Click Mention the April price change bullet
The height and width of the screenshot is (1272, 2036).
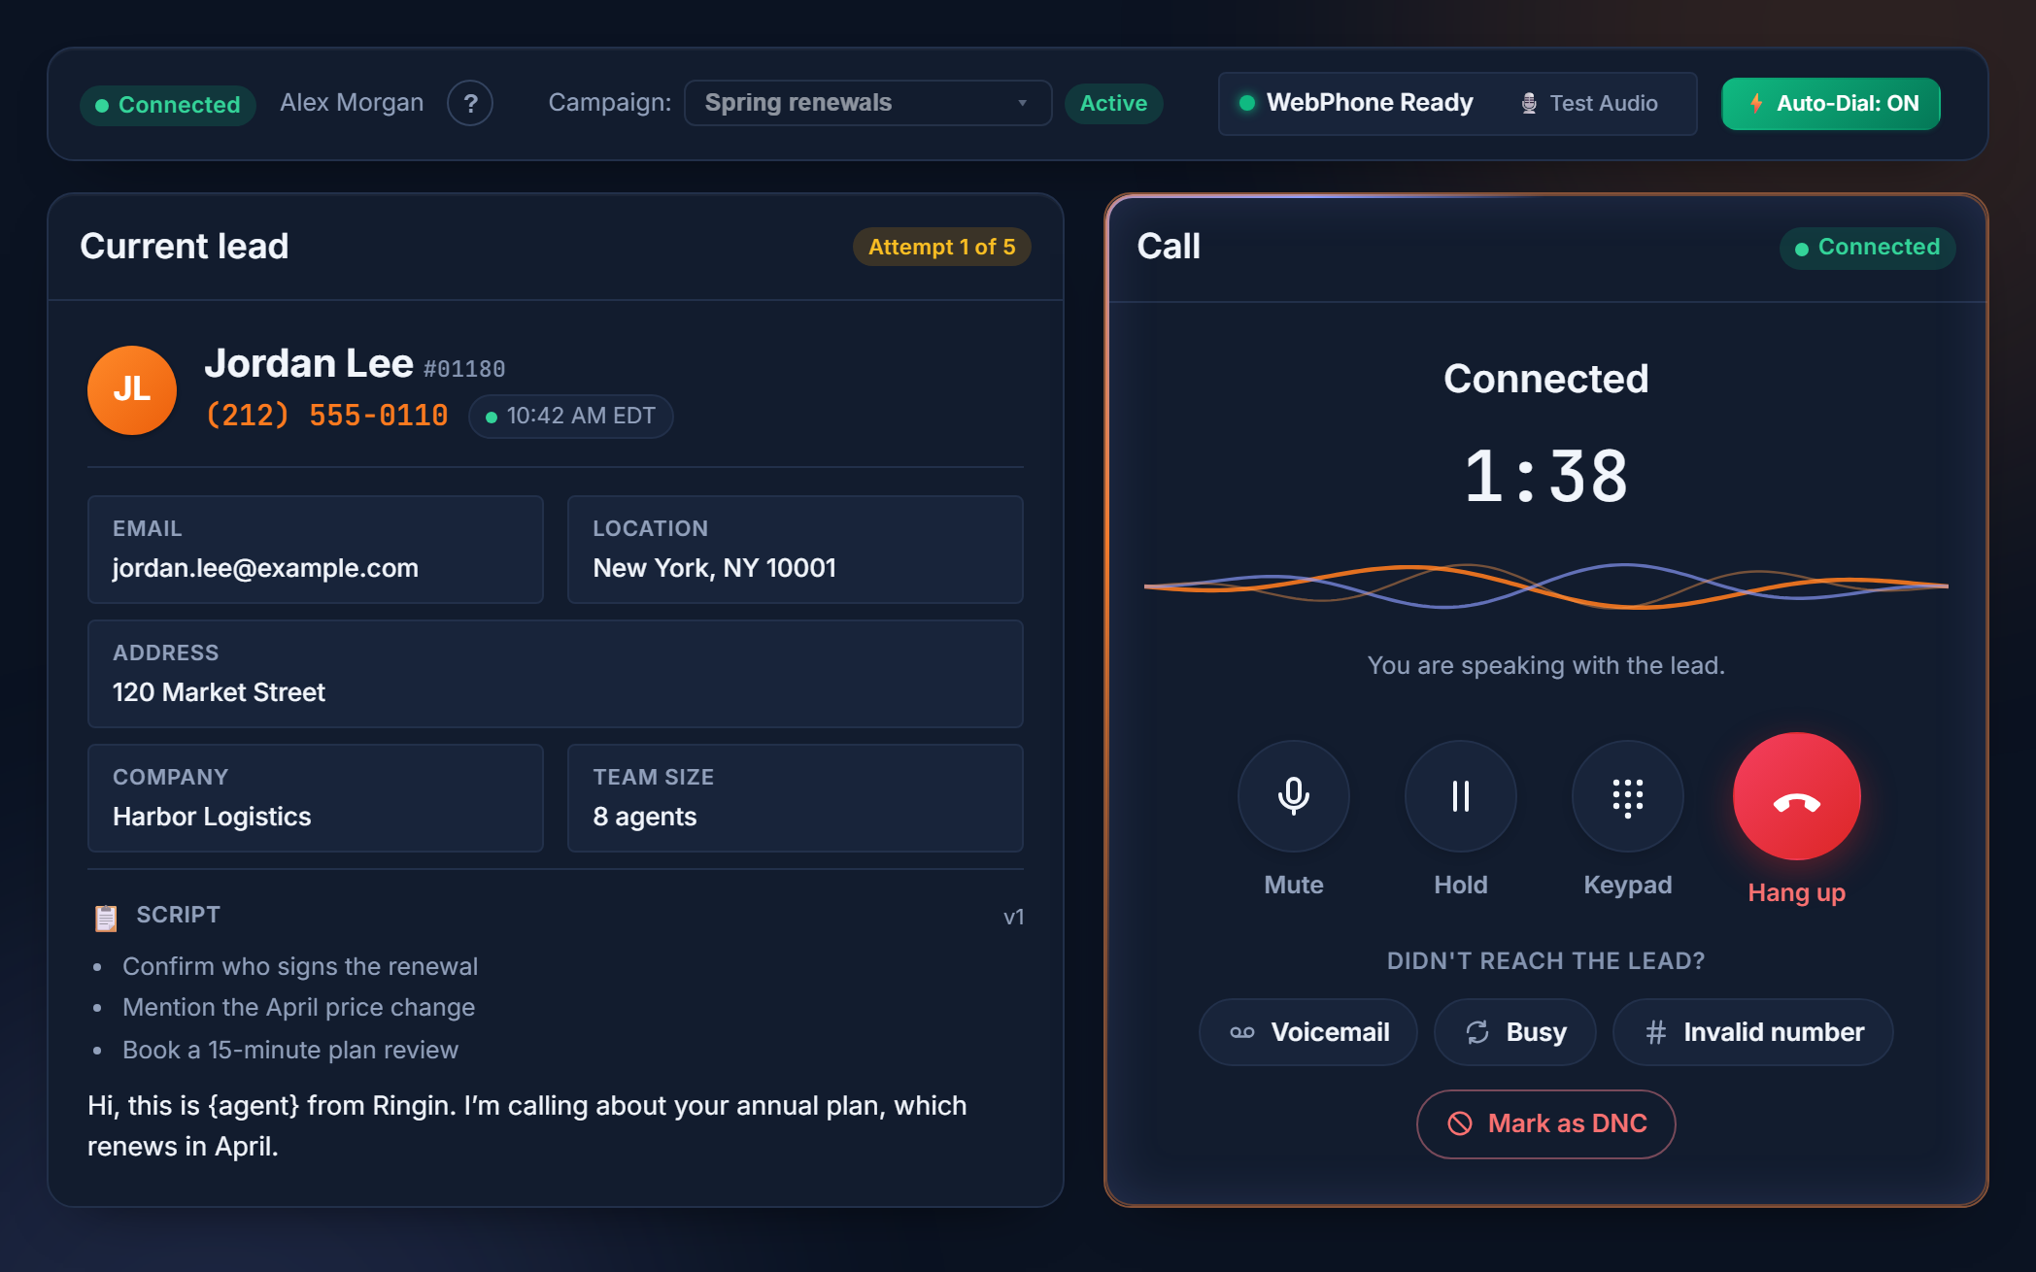(298, 1007)
